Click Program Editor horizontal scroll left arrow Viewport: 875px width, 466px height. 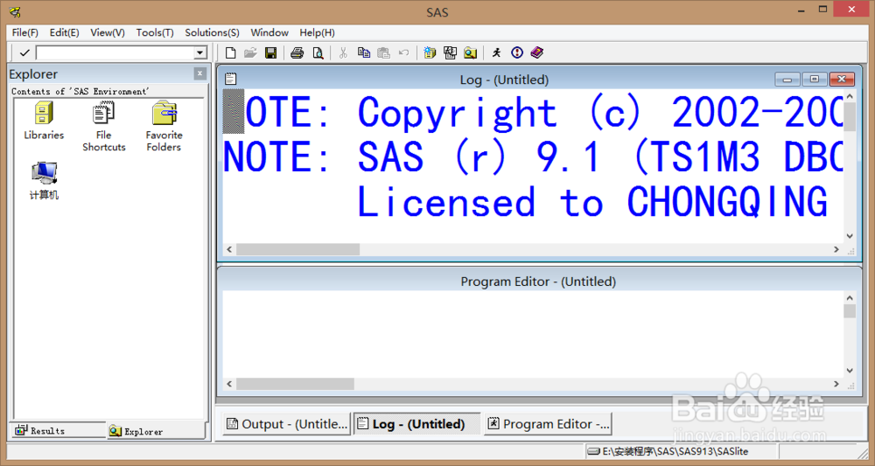click(x=229, y=384)
